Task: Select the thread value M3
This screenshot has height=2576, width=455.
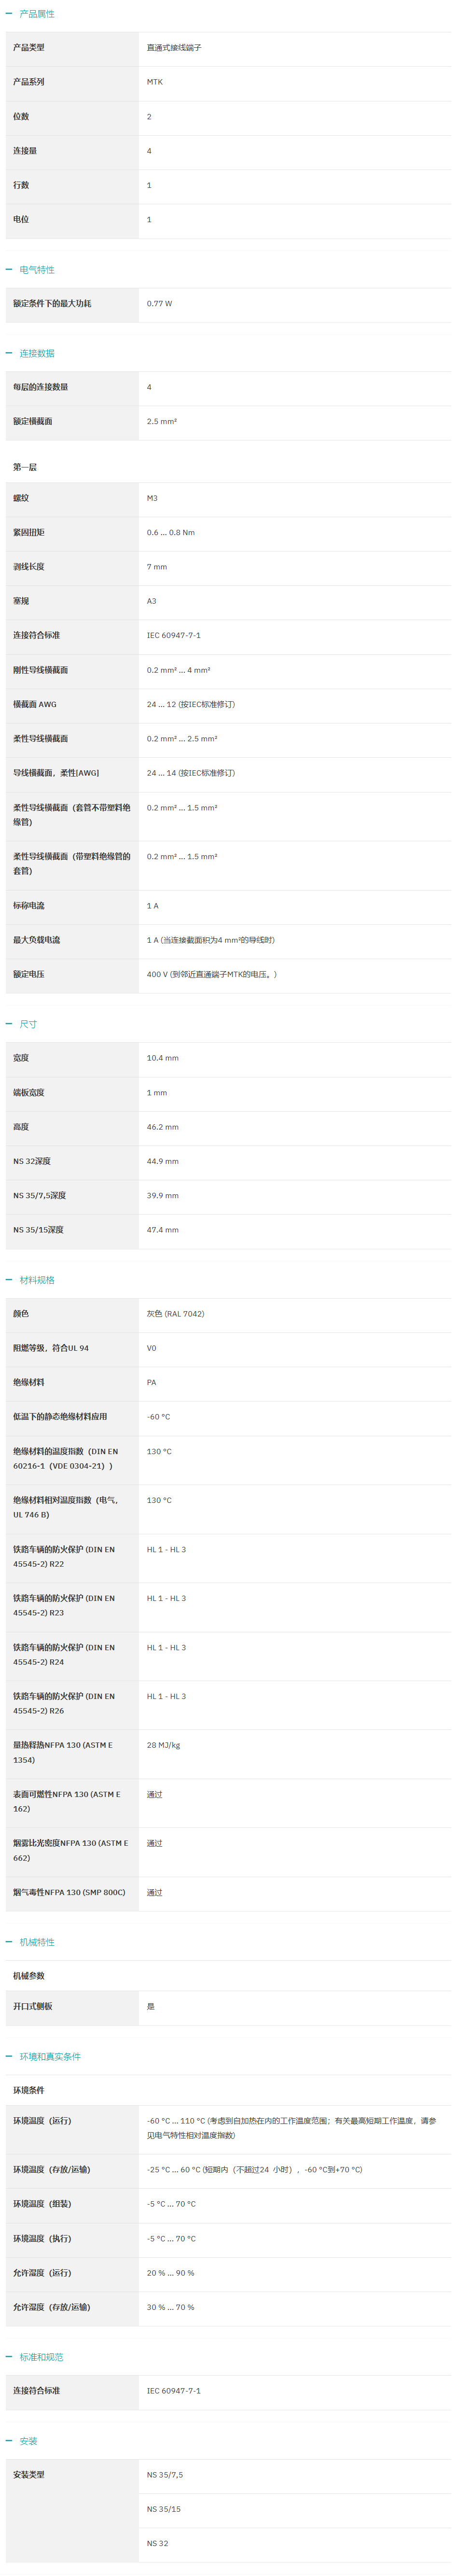Action: coord(152,498)
